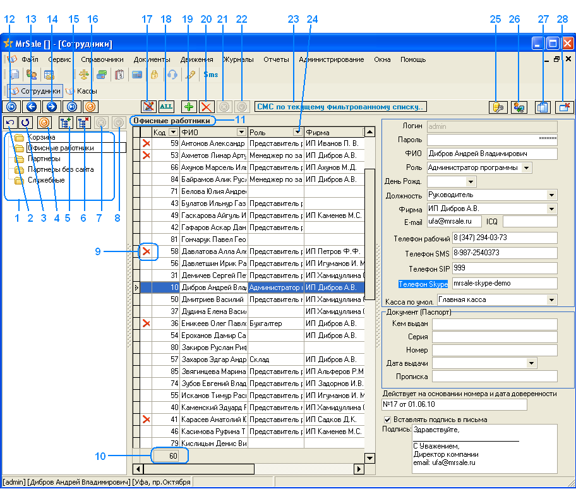This screenshot has height=489, width=576.
Task: Open the bank cards icon in main toolbar
Action: (x=102, y=75)
